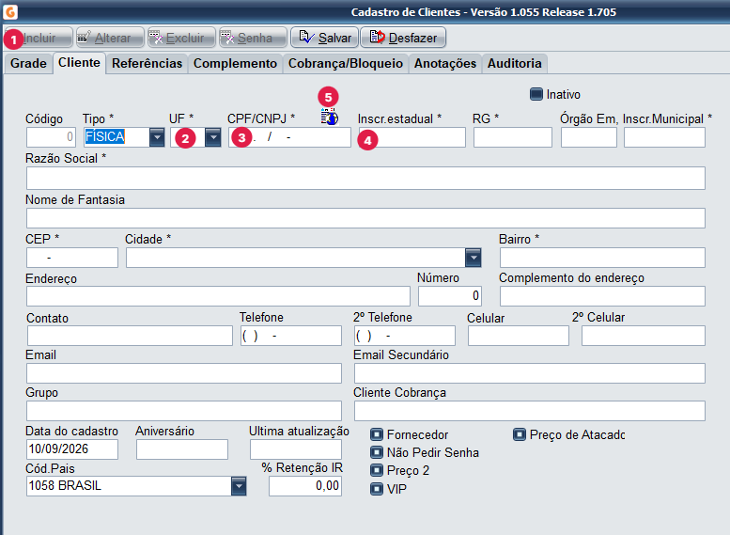
Task: Save the record with Salvar
Action: (x=324, y=38)
